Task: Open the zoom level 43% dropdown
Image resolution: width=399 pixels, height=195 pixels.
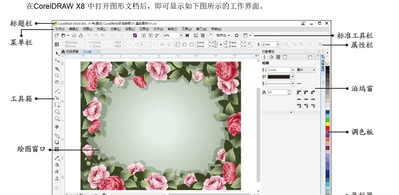Action: [x=181, y=36]
